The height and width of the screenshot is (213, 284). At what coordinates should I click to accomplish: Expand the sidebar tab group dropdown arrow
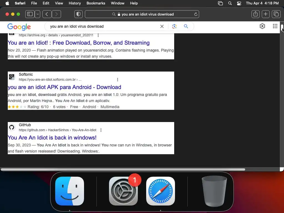(37, 14)
